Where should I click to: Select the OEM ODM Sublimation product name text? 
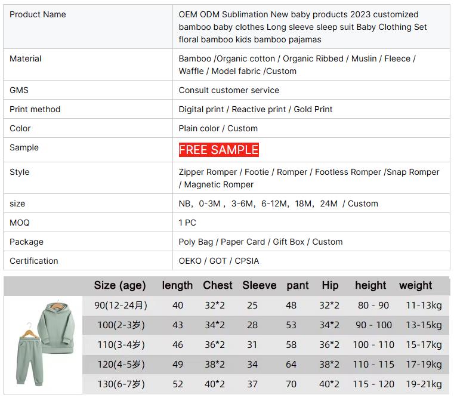point(303,27)
